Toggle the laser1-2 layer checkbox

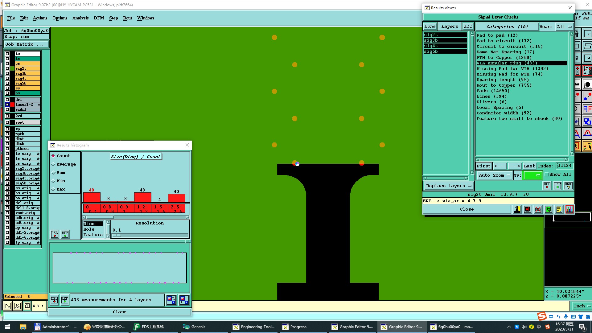[7, 105]
